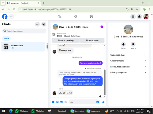Choose a GIF icon in composer
The height and width of the screenshot is (114, 153).
66,102
